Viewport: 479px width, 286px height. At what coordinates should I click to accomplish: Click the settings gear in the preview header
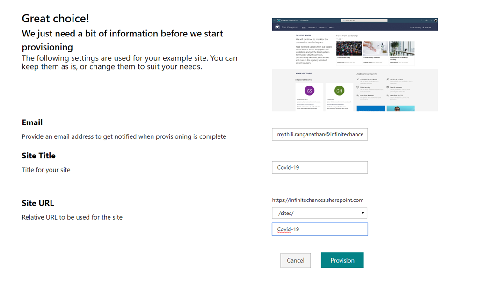pyautogui.click(x=426, y=21)
